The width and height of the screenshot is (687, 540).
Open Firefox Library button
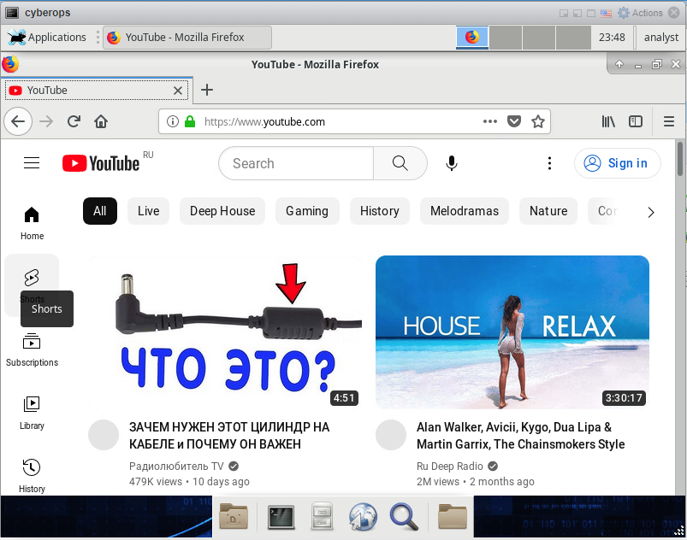pyautogui.click(x=608, y=121)
